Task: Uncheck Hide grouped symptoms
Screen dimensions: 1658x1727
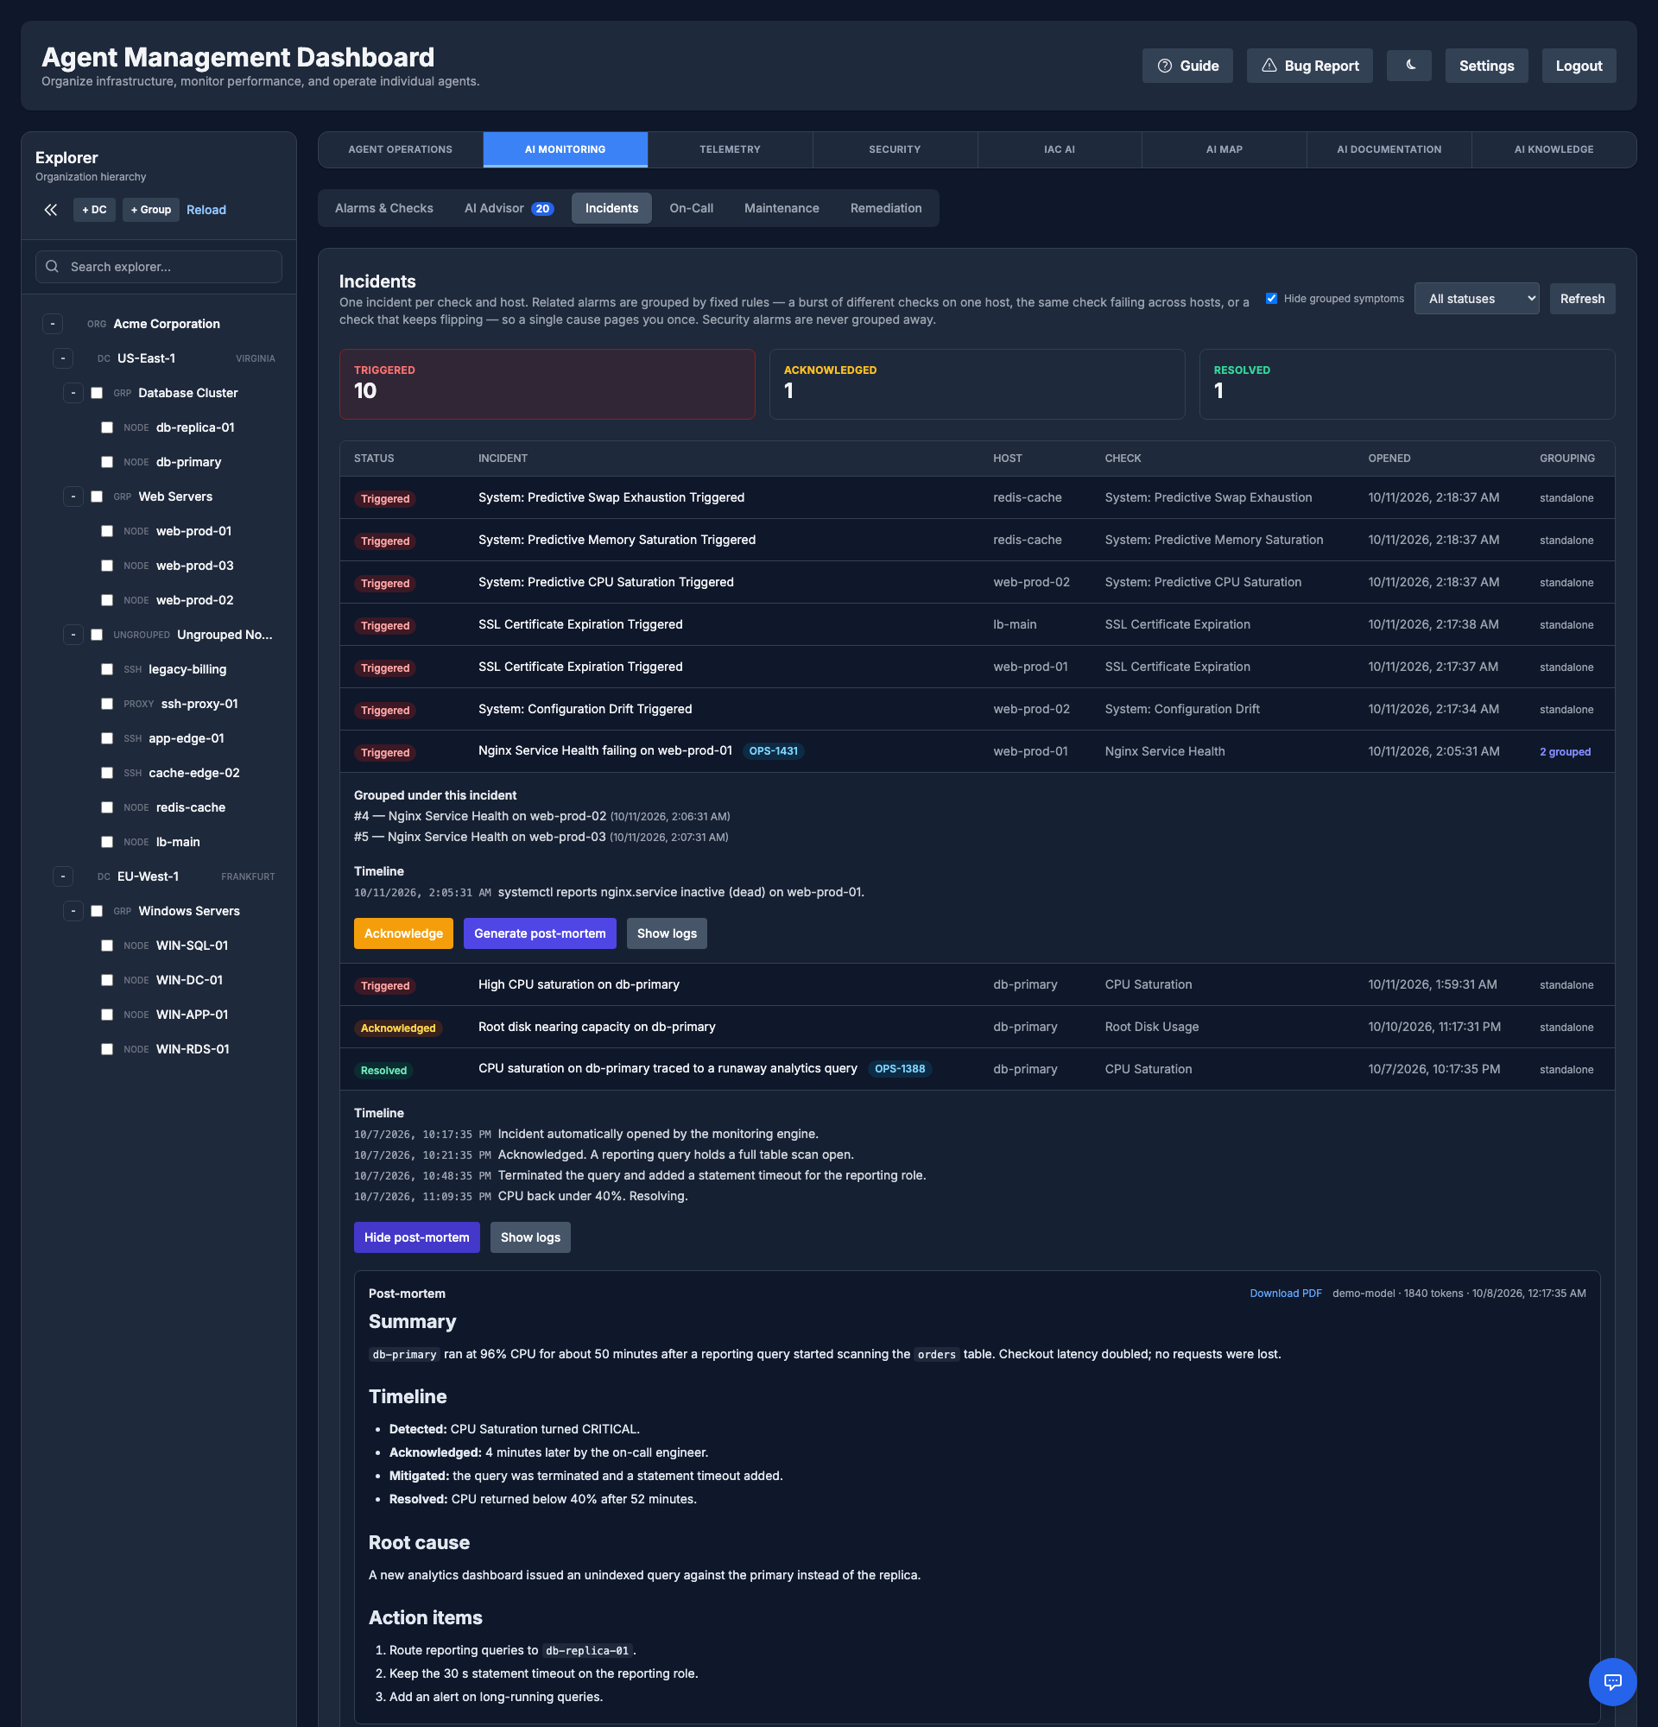Action: pyautogui.click(x=1271, y=298)
